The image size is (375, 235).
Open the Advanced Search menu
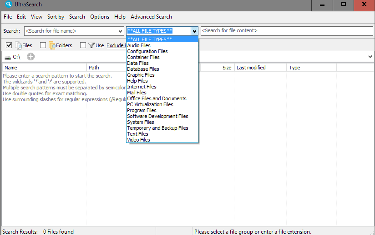pyautogui.click(x=151, y=17)
